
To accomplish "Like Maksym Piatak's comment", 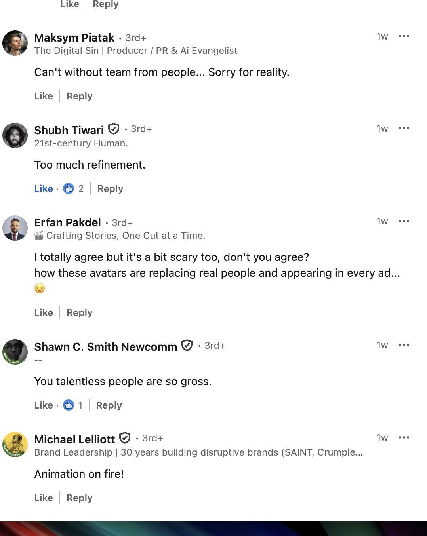I will (x=44, y=96).
